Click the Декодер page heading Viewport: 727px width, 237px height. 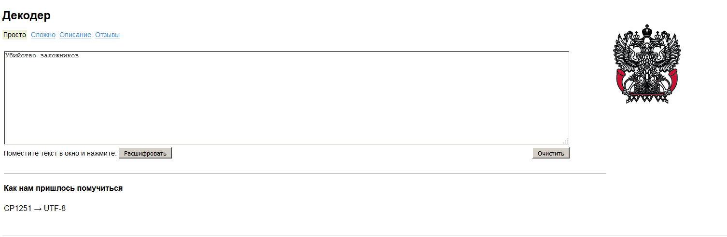click(27, 15)
